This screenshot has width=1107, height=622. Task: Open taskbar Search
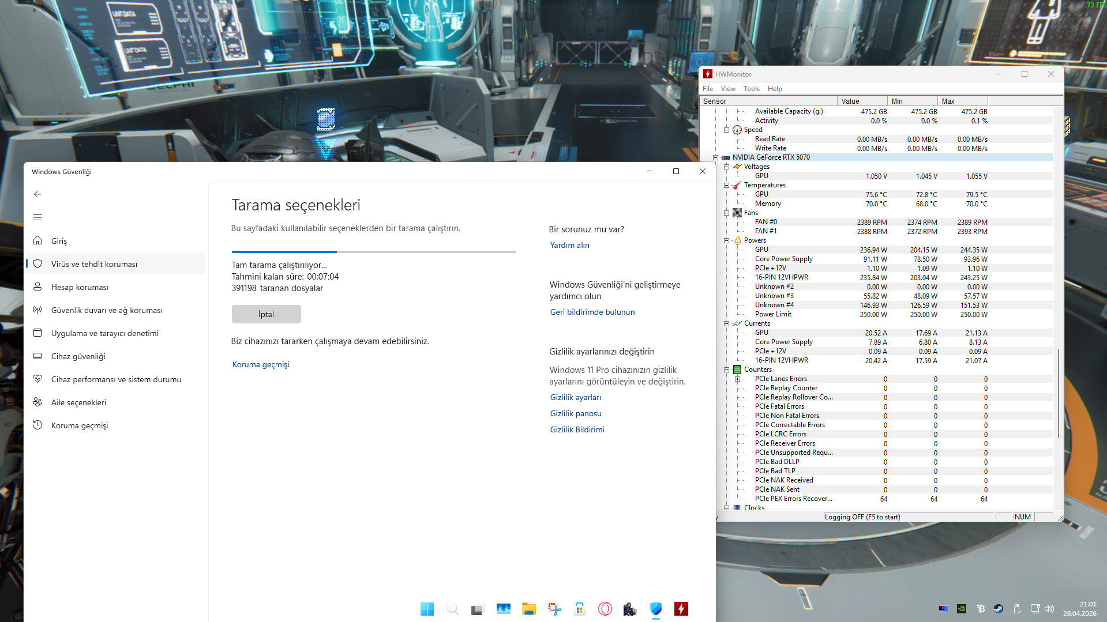(x=453, y=609)
